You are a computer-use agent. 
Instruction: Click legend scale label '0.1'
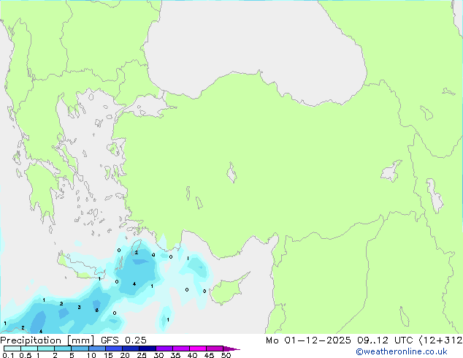(8, 355)
